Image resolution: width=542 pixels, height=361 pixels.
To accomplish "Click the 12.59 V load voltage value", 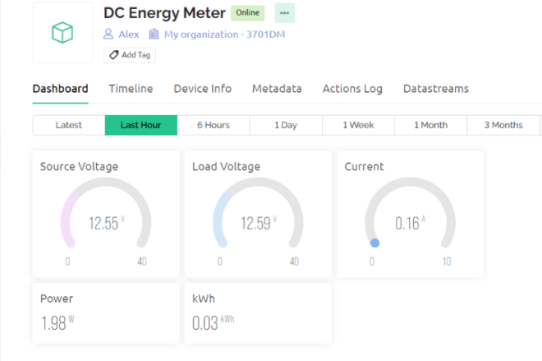I will pos(259,223).
